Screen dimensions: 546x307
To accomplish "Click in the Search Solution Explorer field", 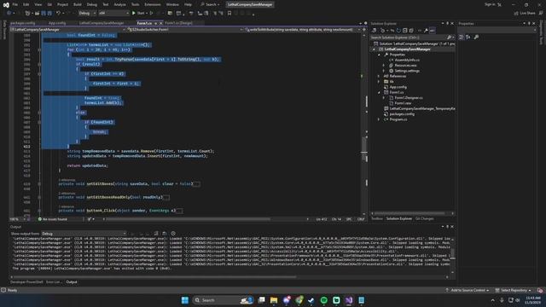I will [x=408, y=38].
